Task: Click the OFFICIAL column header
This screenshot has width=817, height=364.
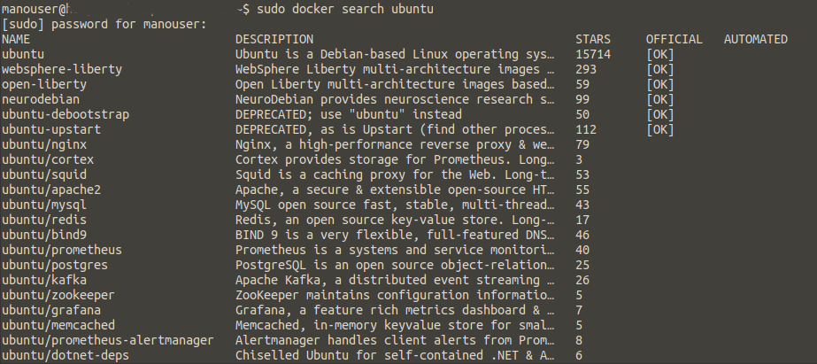Action: 674,39
